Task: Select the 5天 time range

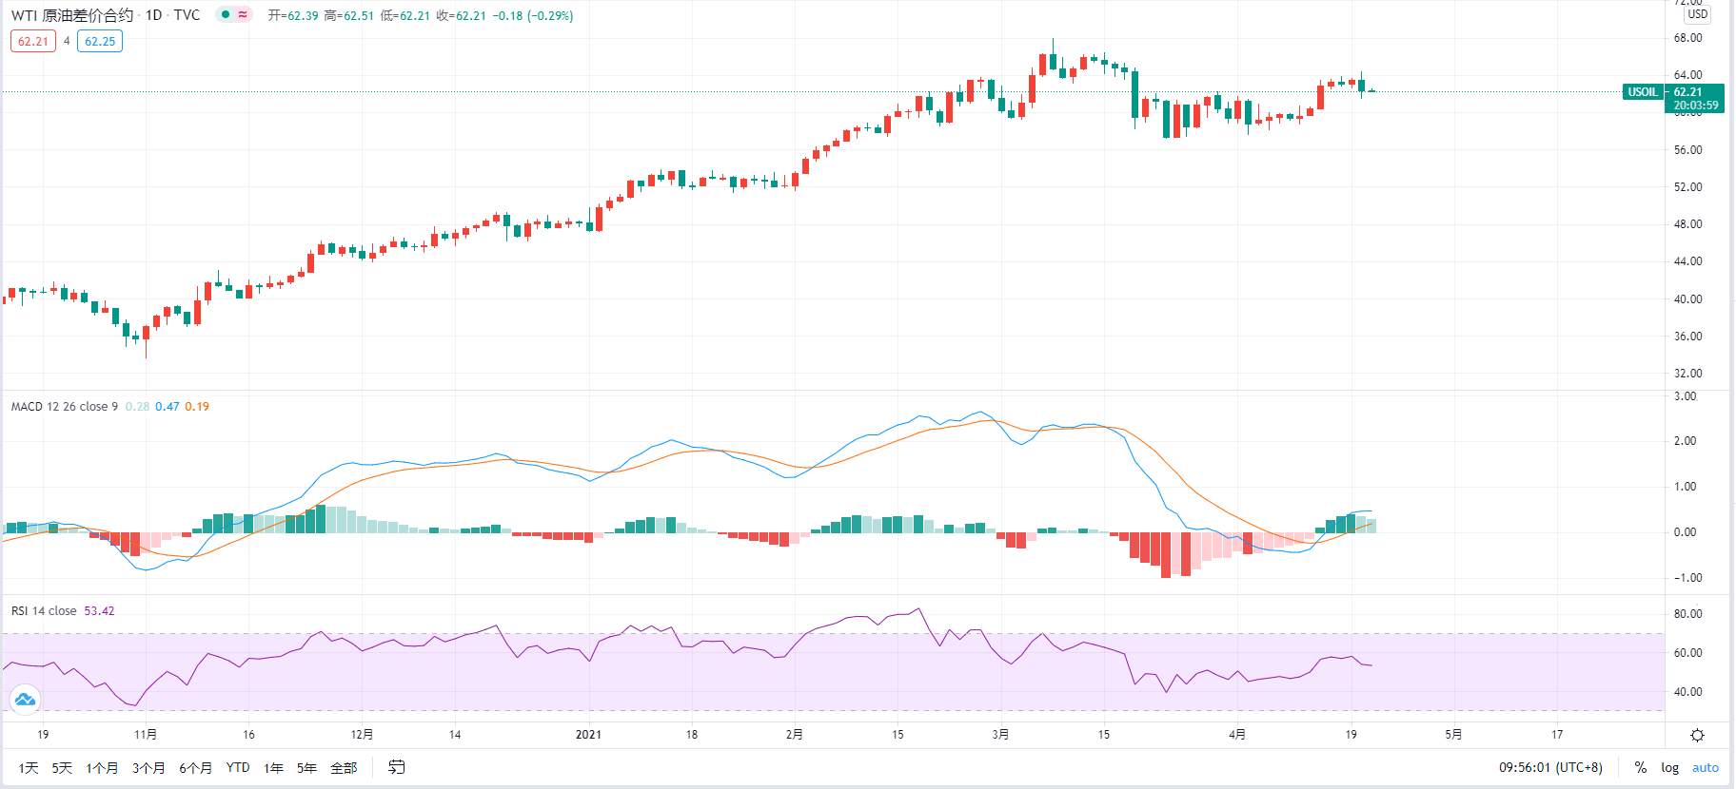Action: 62,767
